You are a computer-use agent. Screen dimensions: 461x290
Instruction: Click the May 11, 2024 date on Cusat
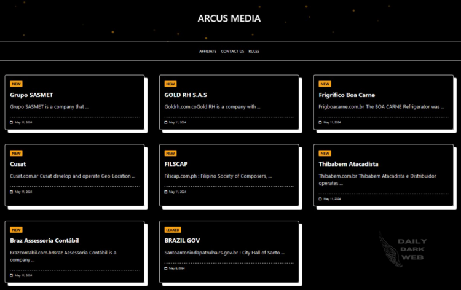(x=23, y=192)
